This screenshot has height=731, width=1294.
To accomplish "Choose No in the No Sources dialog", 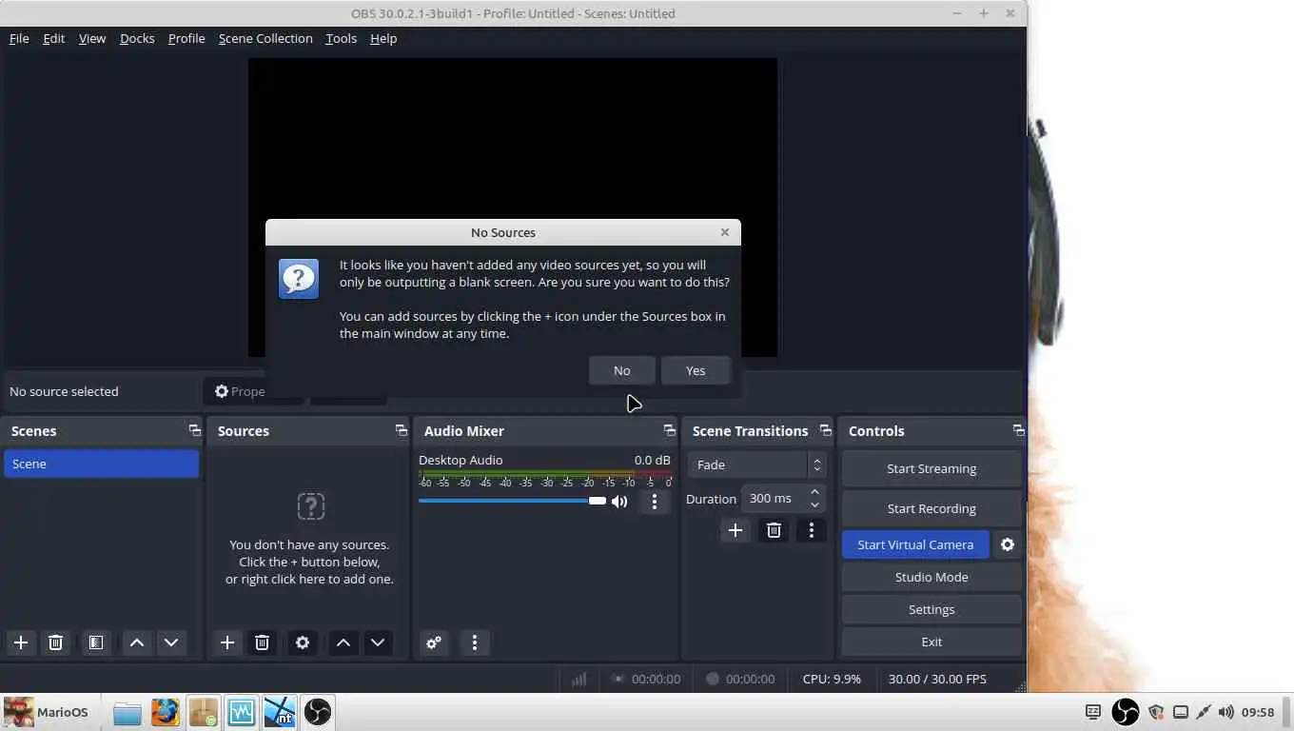I will (x=621, y=370).
